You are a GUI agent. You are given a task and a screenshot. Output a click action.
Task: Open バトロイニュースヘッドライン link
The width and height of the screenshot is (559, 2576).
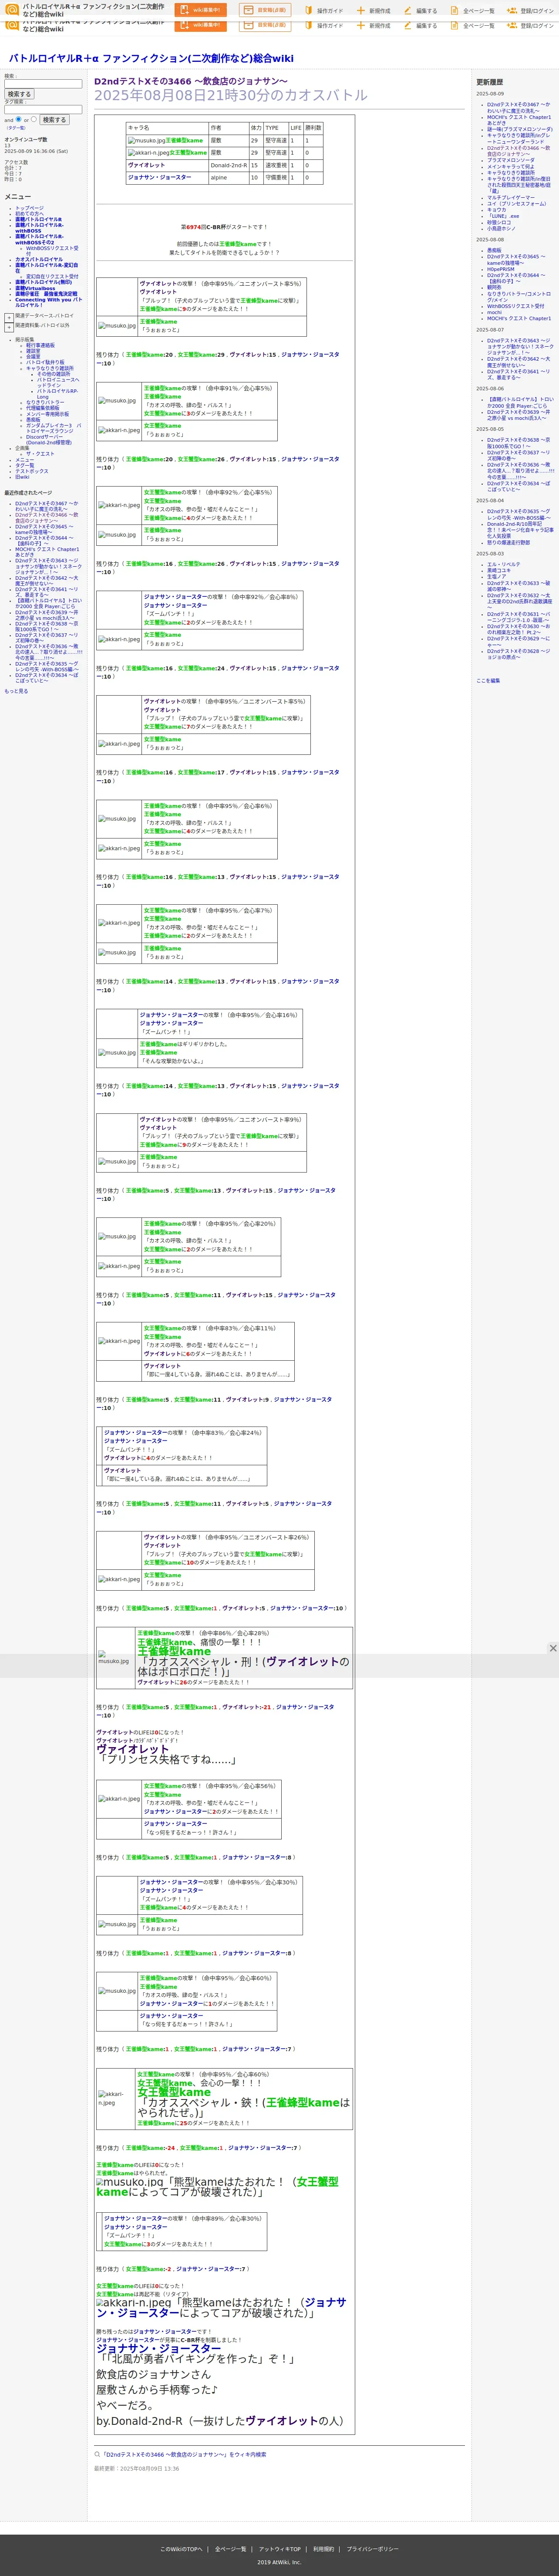click(58, 383)
